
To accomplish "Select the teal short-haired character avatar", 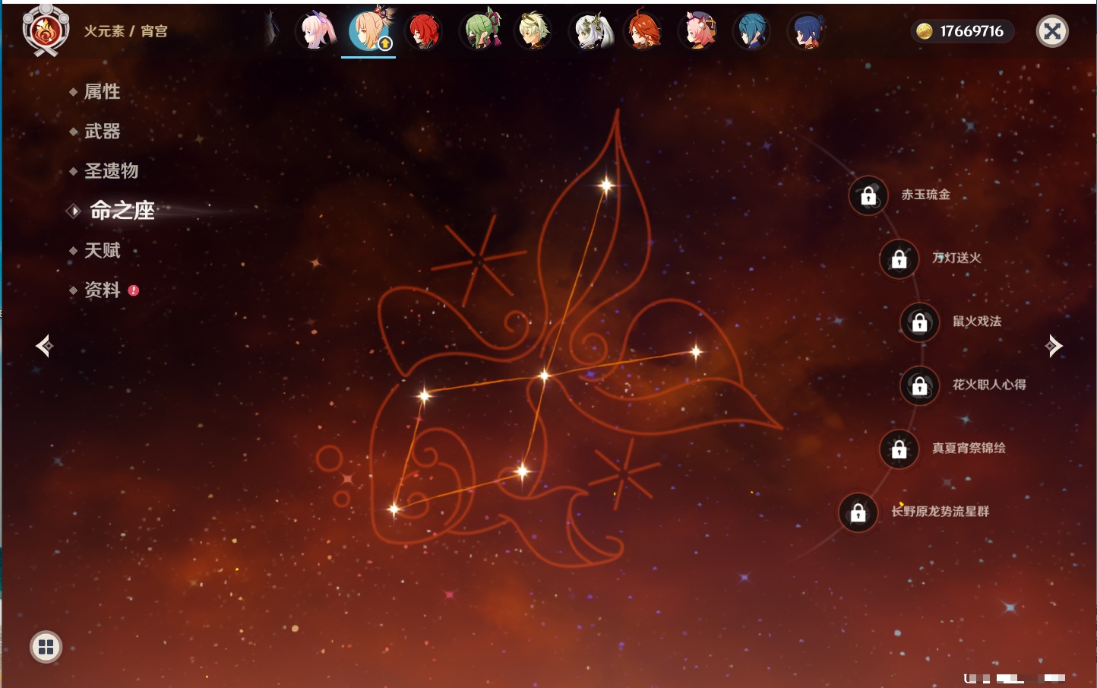I will tap(751, 31).
